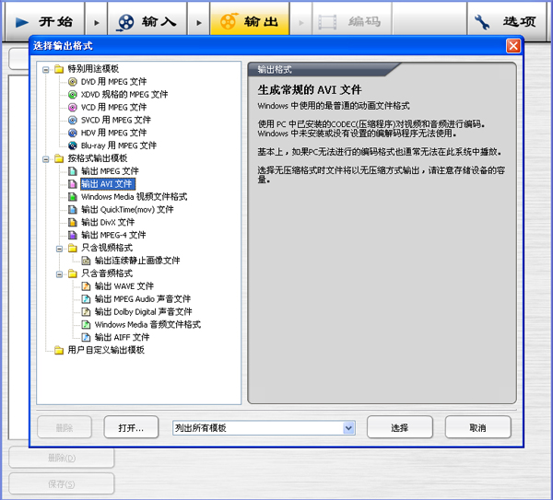Viewport: 553px width, 500px height.
Task: Click the Windows Media 视频 file icon
Action: click(x=72, y=197)
